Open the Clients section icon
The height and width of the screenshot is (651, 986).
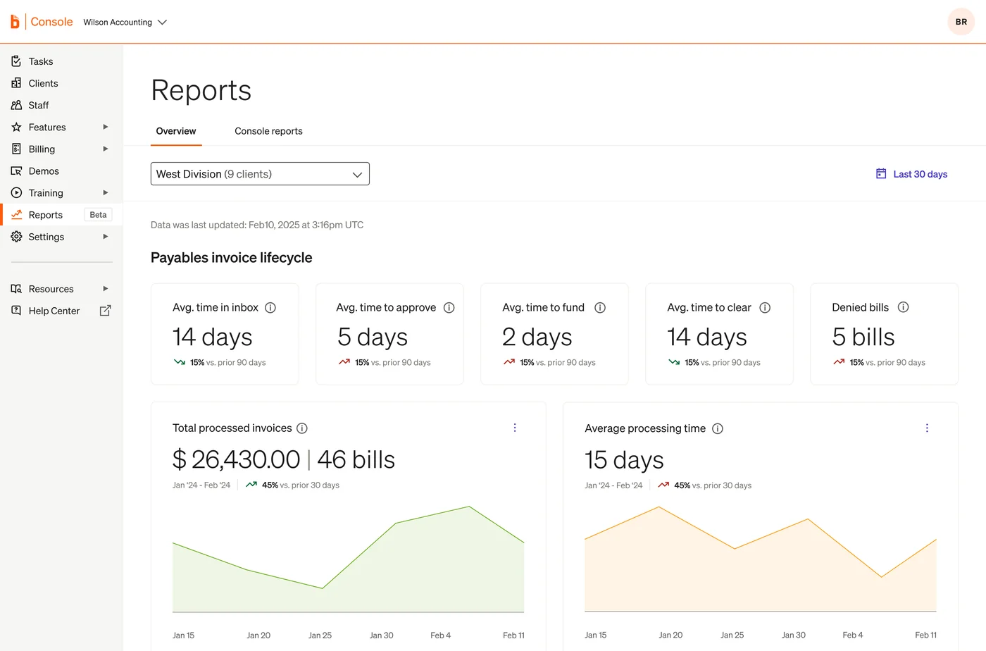(x=16, y=83)
